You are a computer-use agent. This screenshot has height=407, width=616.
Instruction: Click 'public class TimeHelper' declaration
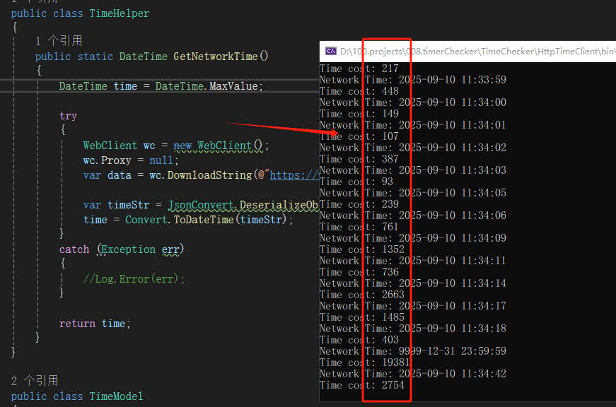click(x=80, y=13)
